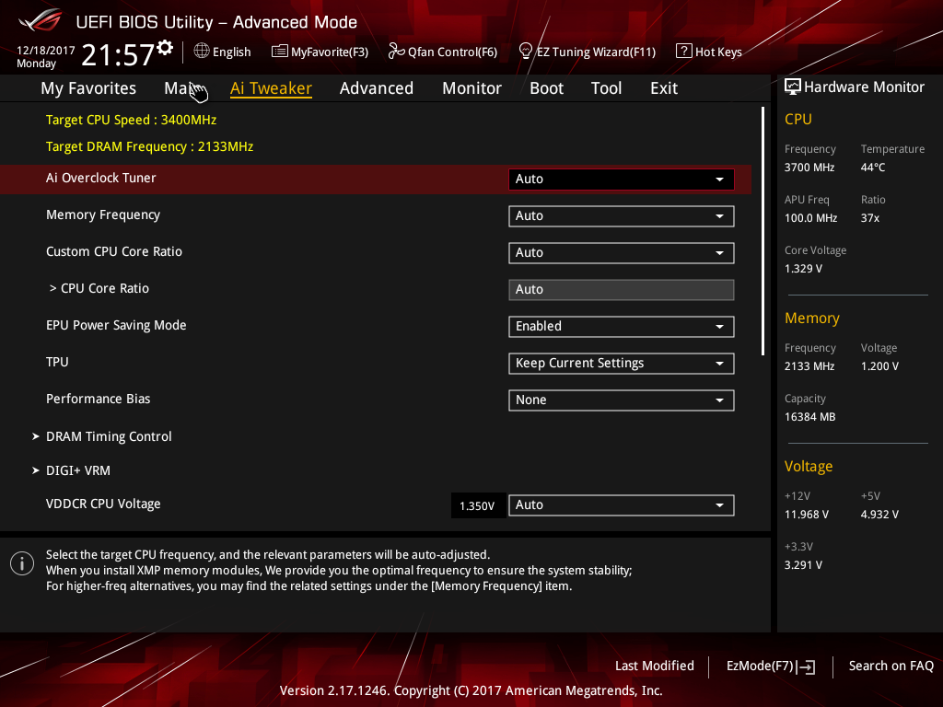Click the 11.968 V reading

click(x=807, y=515)
